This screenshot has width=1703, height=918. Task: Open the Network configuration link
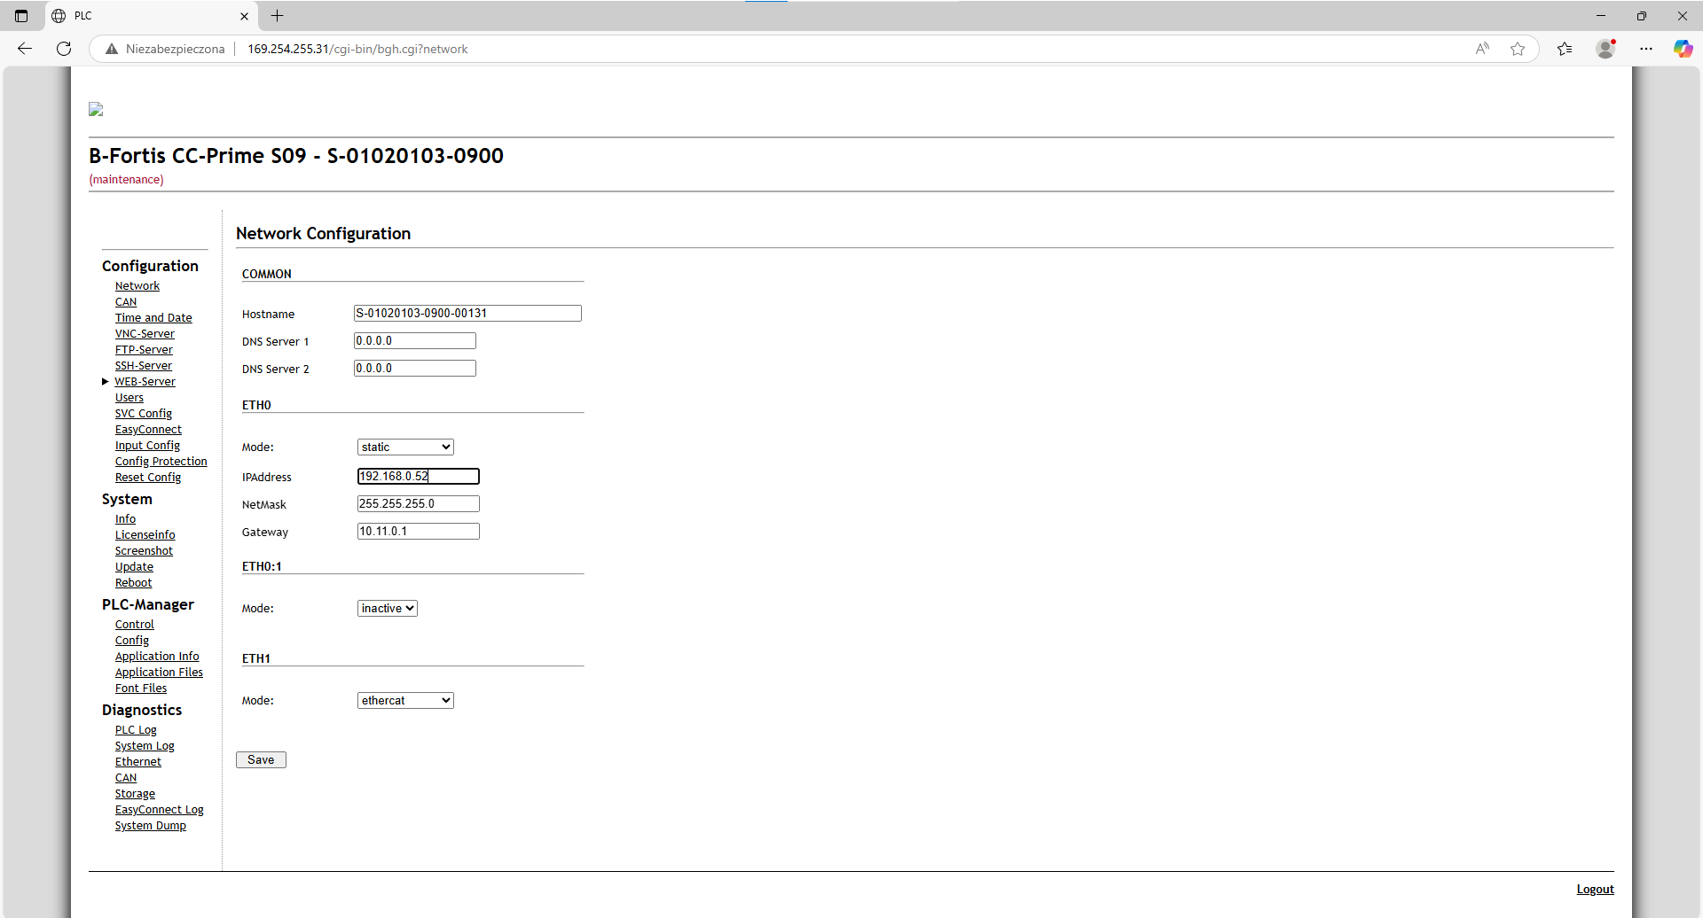click(137, 286)
